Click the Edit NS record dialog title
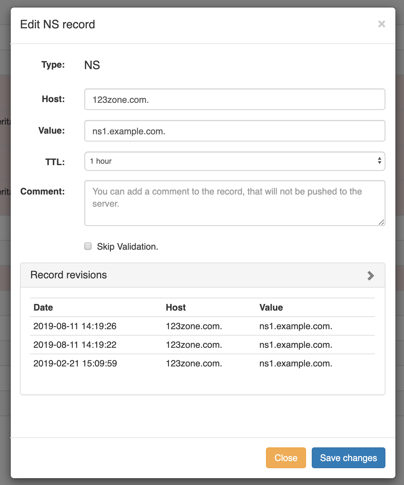This screenshot has width=404, height=485. point(58,24)
